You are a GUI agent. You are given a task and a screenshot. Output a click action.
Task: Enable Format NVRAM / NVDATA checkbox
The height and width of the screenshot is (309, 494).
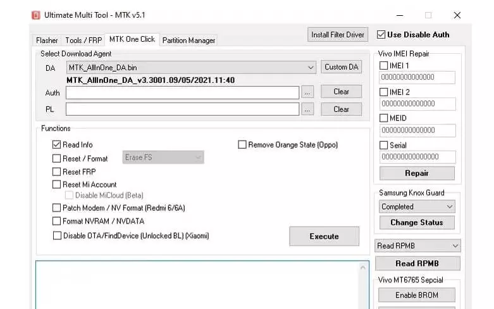[56, 221]
